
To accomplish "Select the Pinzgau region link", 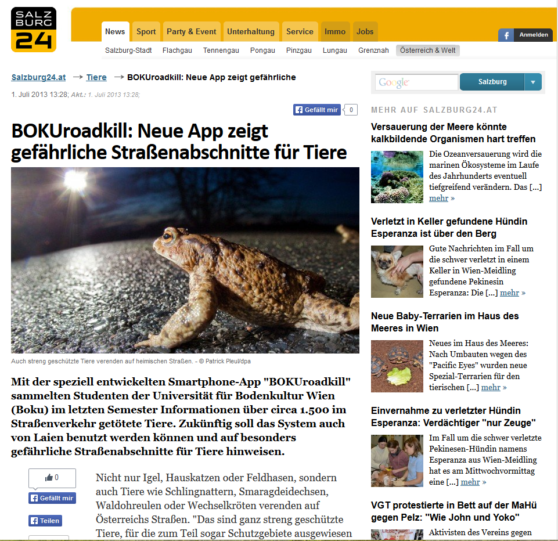I will tap(299, 51).
